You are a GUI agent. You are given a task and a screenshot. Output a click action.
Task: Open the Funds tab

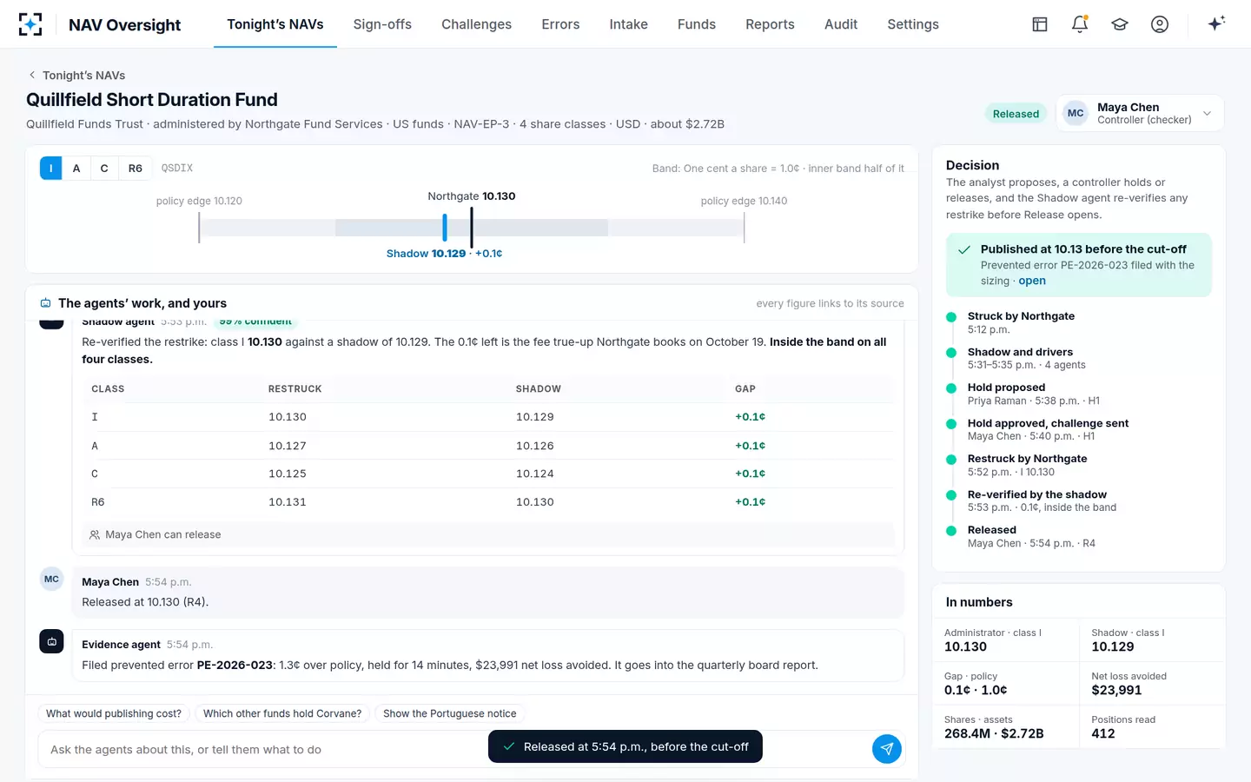(x=697, y=24)
